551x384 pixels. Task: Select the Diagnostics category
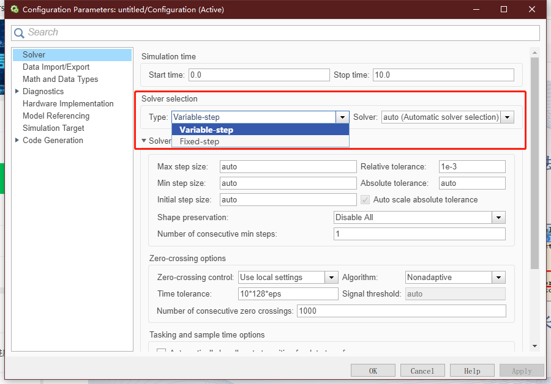click(x=43, y=92)
